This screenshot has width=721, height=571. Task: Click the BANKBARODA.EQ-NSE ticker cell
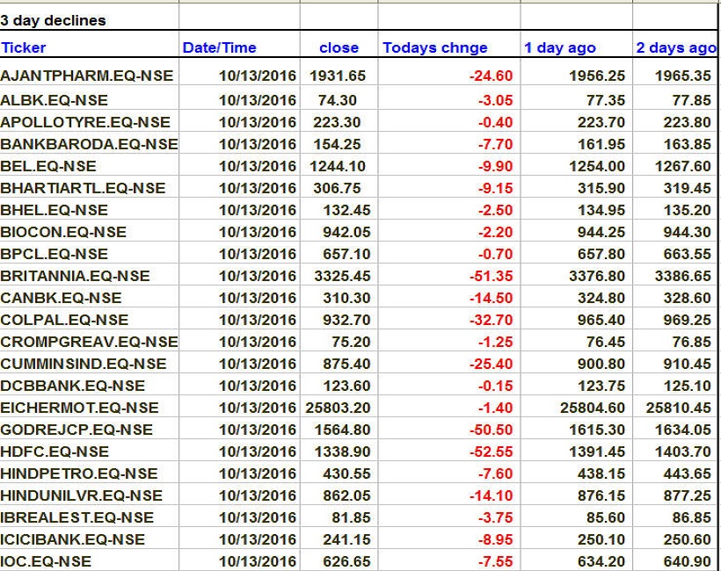(x=89, y=144)
